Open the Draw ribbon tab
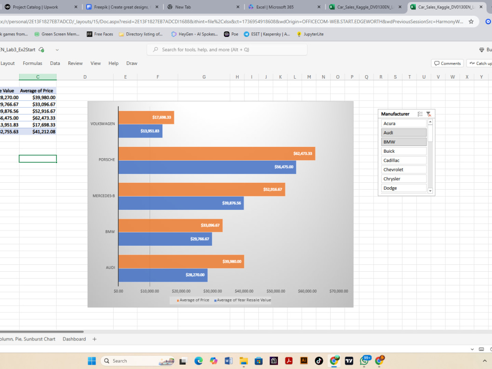This screenshot has height=369, width=492. 132,63
